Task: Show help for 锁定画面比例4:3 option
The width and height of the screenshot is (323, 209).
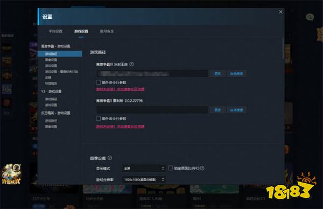Action: [202, 168]
